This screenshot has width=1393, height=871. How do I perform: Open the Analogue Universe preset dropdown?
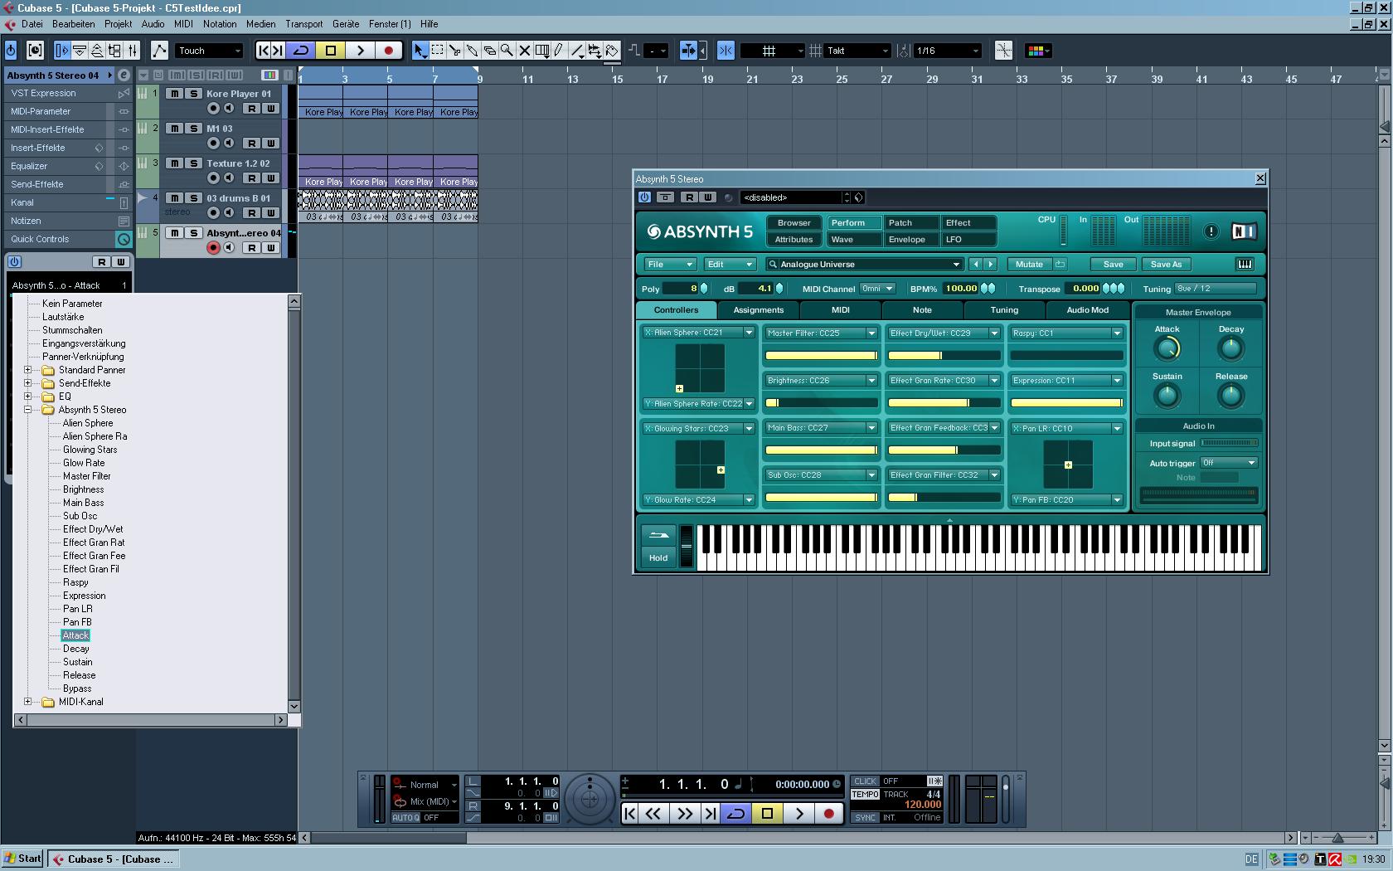(x=864, y=265)
